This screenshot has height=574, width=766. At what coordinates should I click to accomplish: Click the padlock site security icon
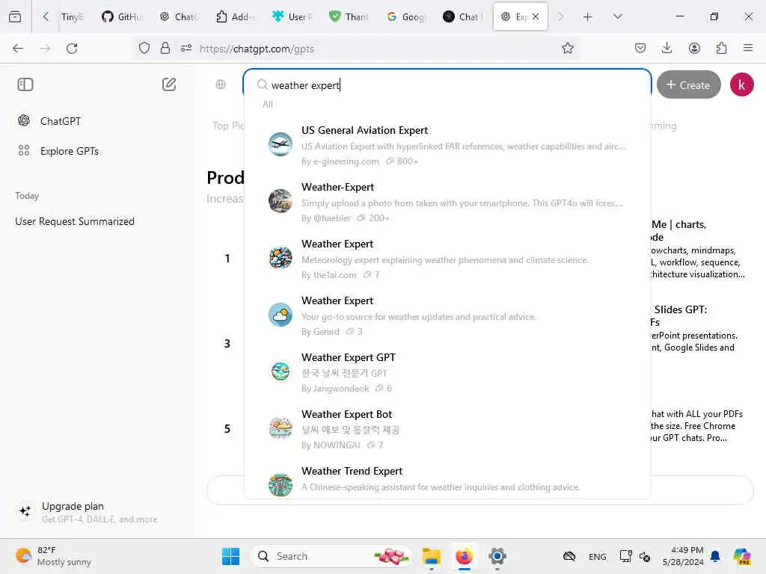pos(165,48)
